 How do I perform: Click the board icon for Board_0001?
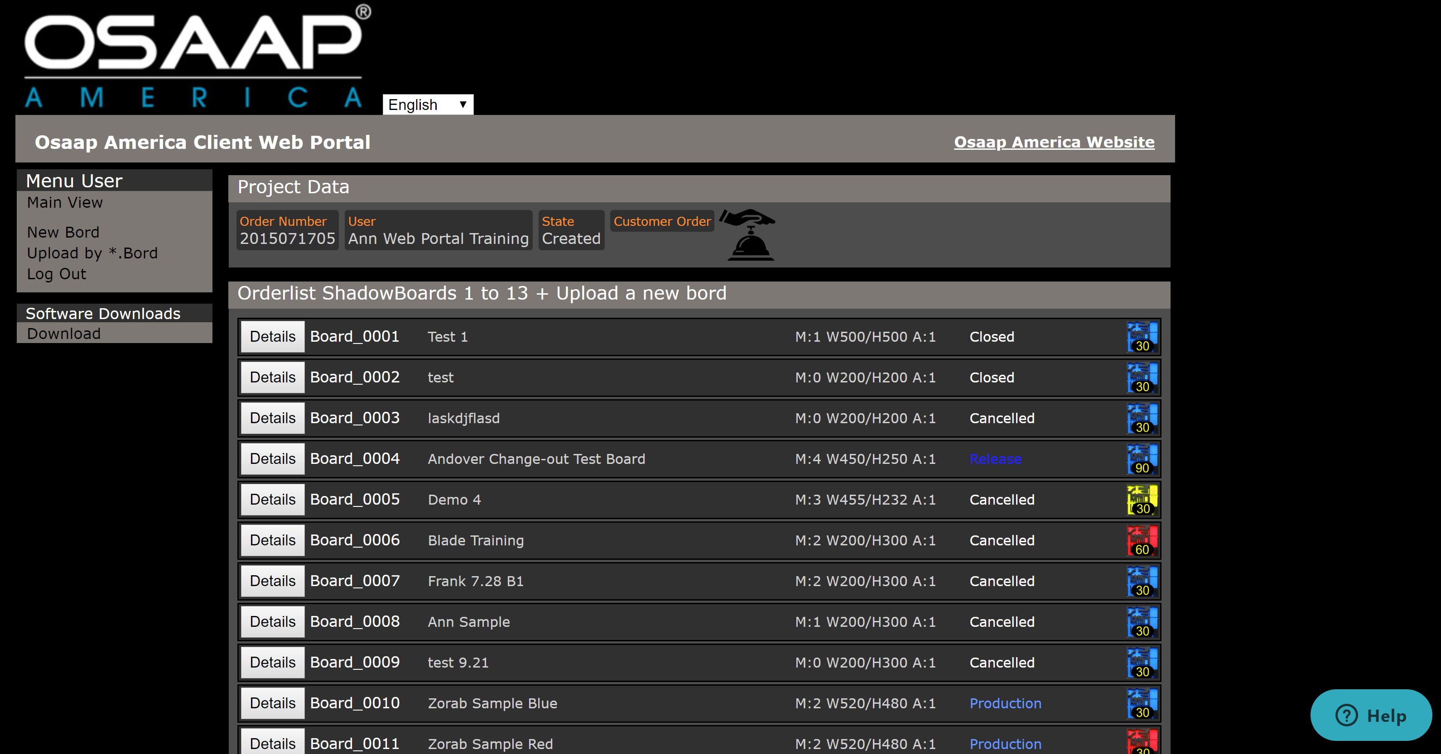1142,337
